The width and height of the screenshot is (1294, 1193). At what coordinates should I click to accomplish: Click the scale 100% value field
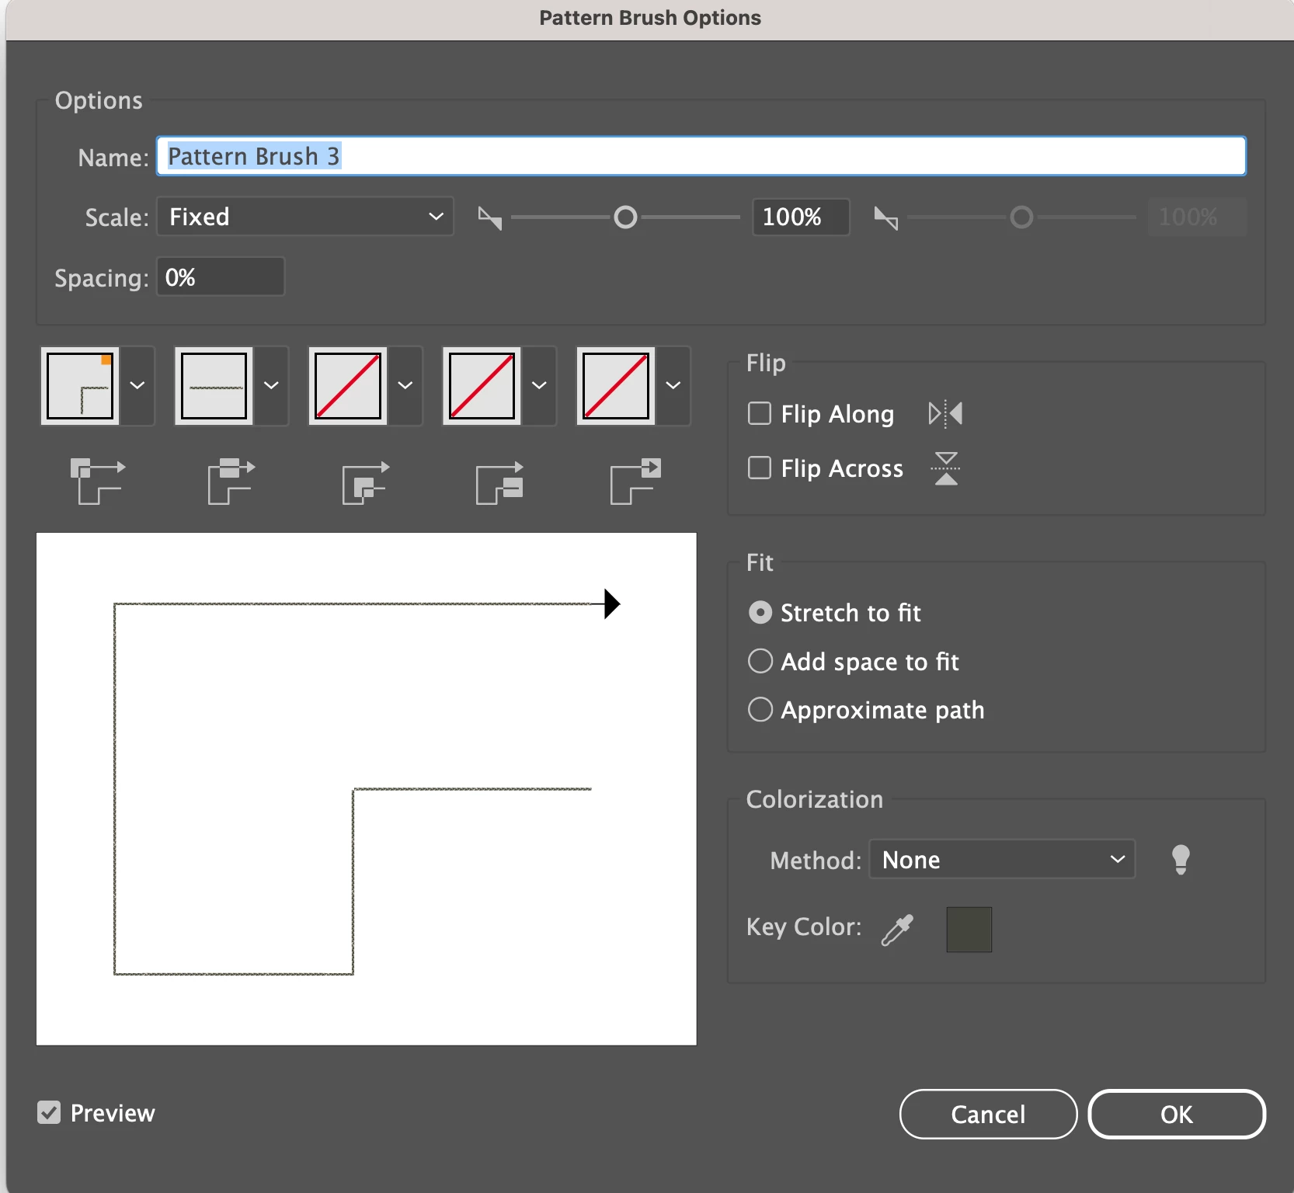tap(801, 217)
